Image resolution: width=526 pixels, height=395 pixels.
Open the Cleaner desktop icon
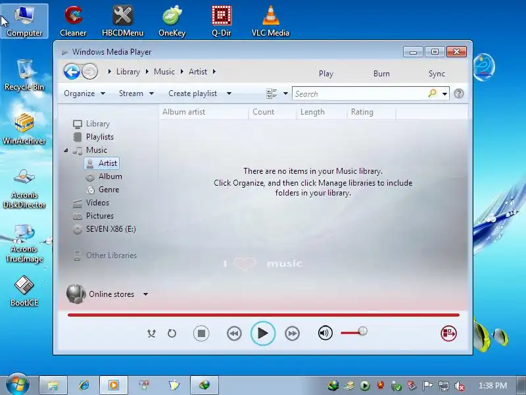coord(73,21)
